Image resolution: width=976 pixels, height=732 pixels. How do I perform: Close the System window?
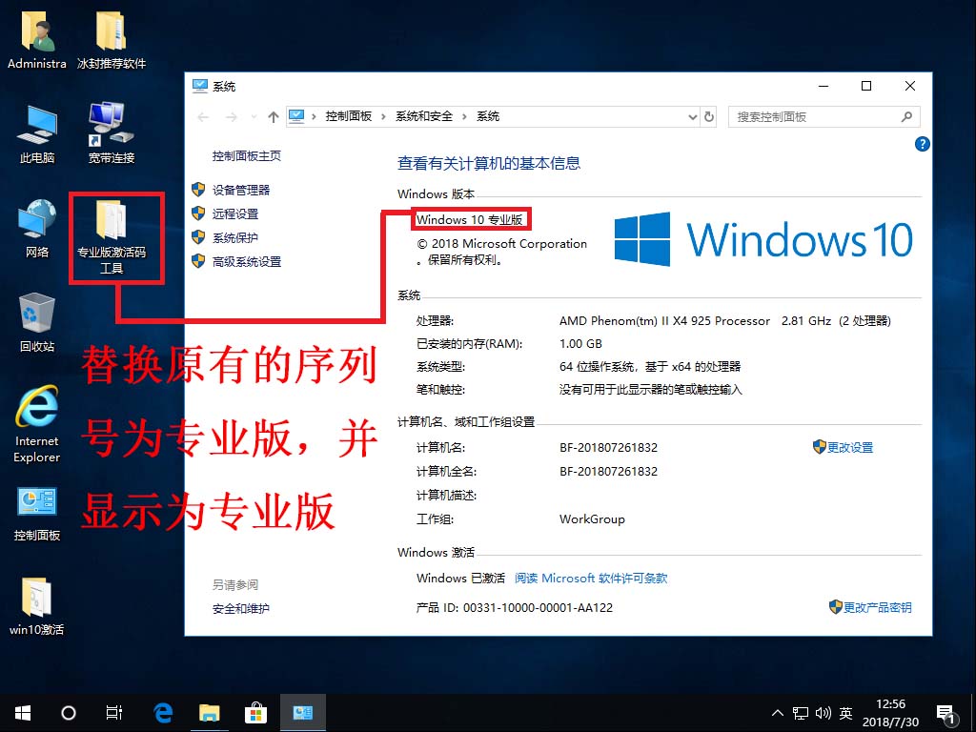pyautogui.click(x=909, y=86)
